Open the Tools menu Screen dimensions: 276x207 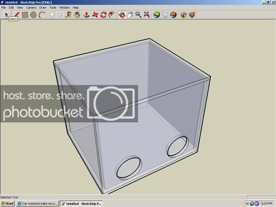coord(53,8)
